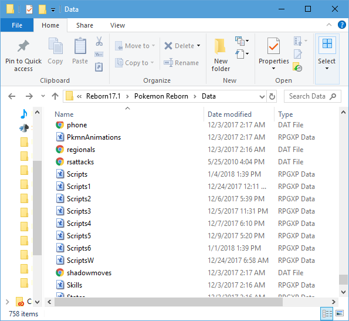
Task: Open the File menu tab
Action: click(17, 25)
